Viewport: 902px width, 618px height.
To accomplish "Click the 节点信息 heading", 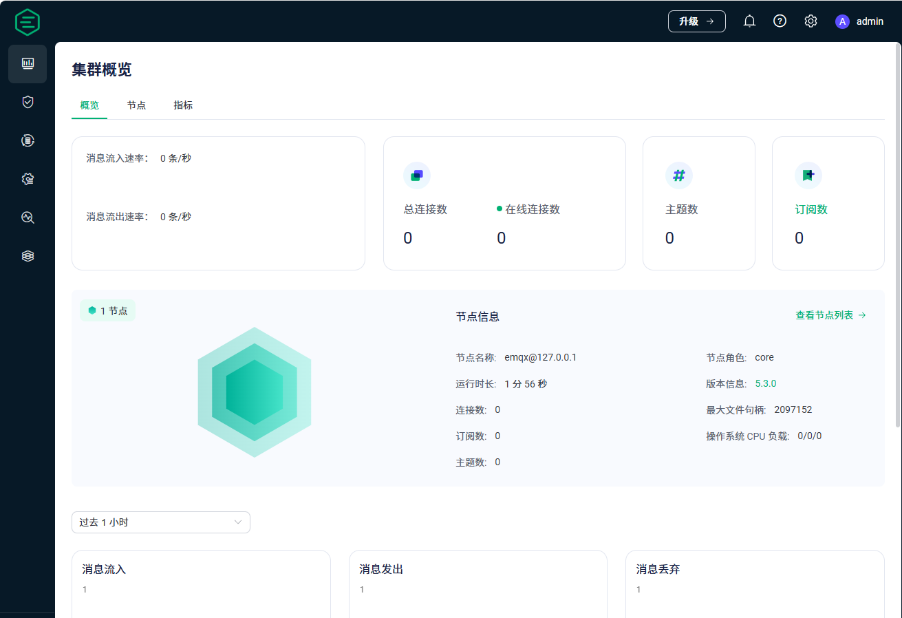I will click(477, 317).
